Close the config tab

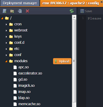(x=101, y=2)
